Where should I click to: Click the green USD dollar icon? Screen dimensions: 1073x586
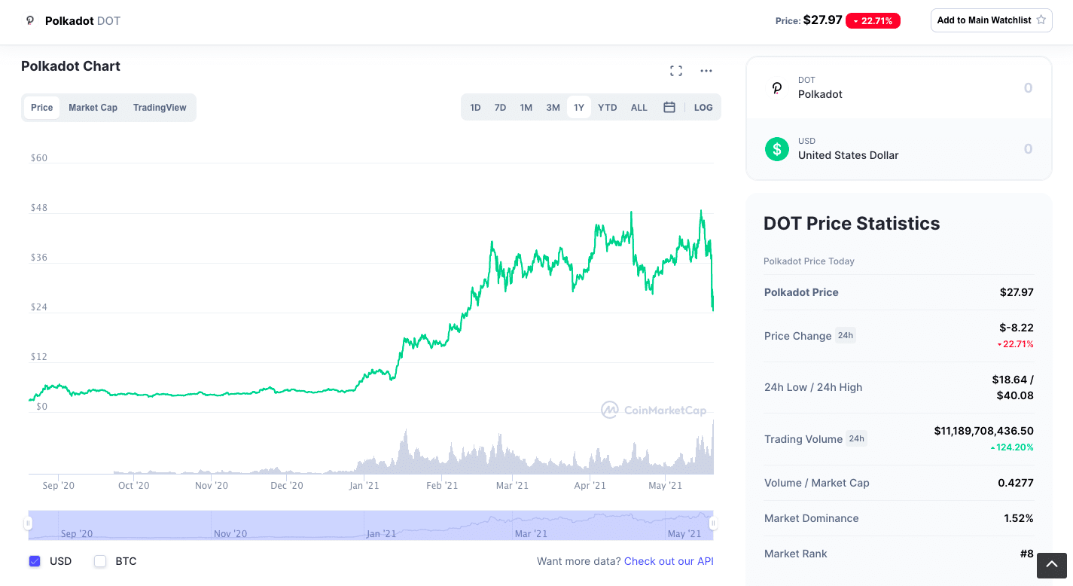[777, 149]
